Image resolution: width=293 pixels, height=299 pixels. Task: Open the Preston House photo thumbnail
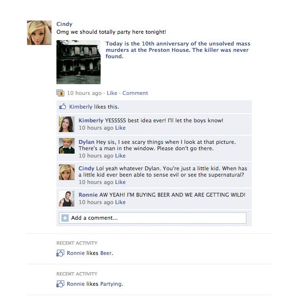click(79, 62)
